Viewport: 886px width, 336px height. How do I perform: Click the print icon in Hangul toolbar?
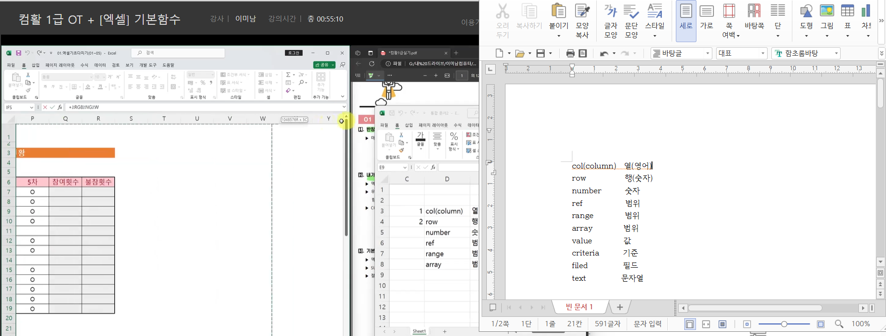(570, 53)
